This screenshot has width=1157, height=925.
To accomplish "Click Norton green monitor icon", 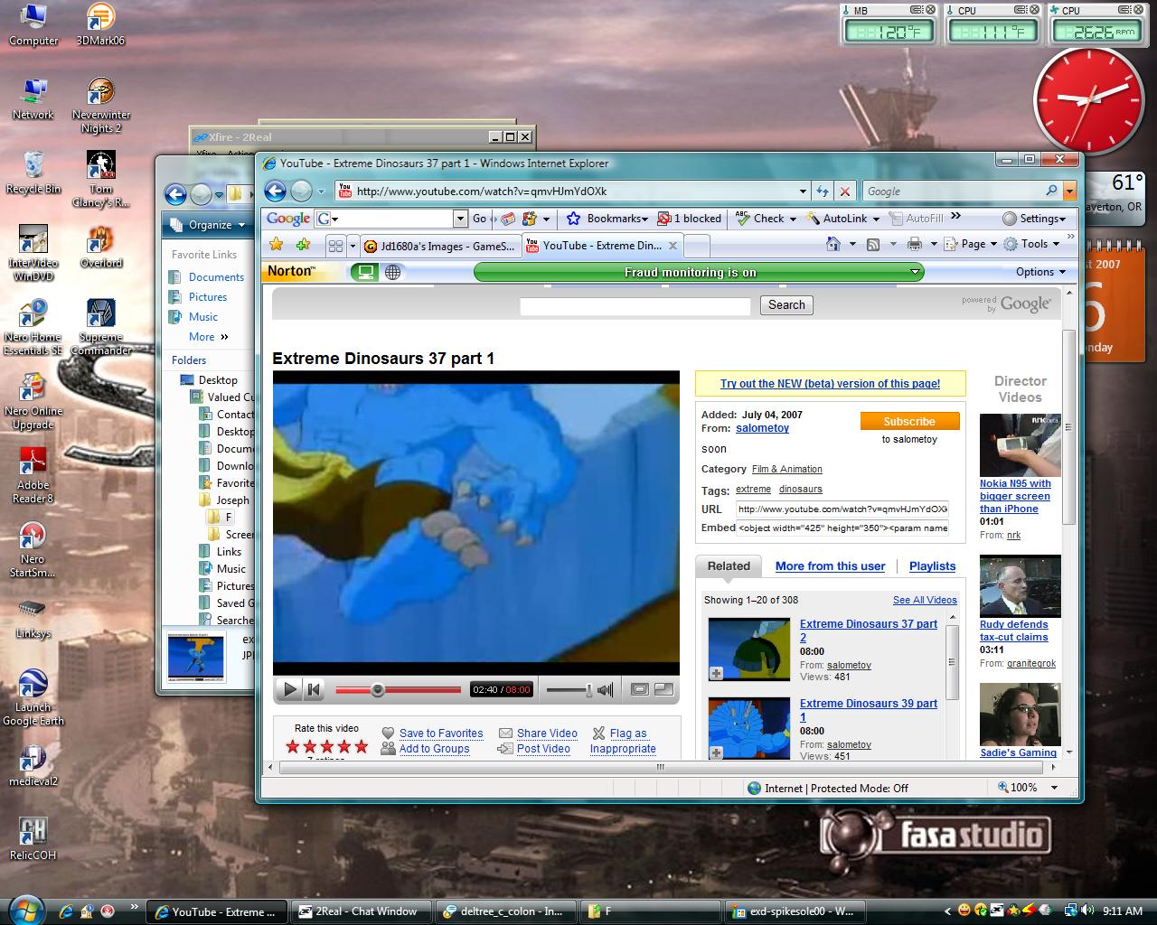I will 365,272.
